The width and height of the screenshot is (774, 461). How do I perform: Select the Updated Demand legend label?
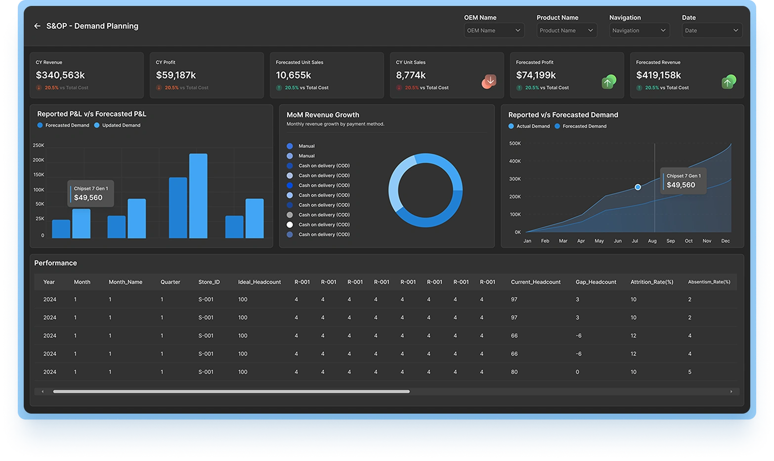click(x=119, y=125)
